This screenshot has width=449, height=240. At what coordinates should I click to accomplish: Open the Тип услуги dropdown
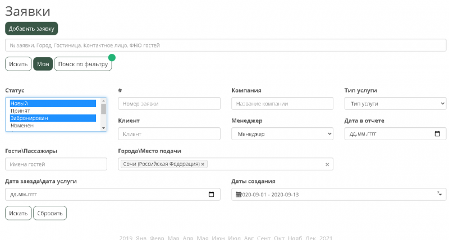[x=395, y=104]
